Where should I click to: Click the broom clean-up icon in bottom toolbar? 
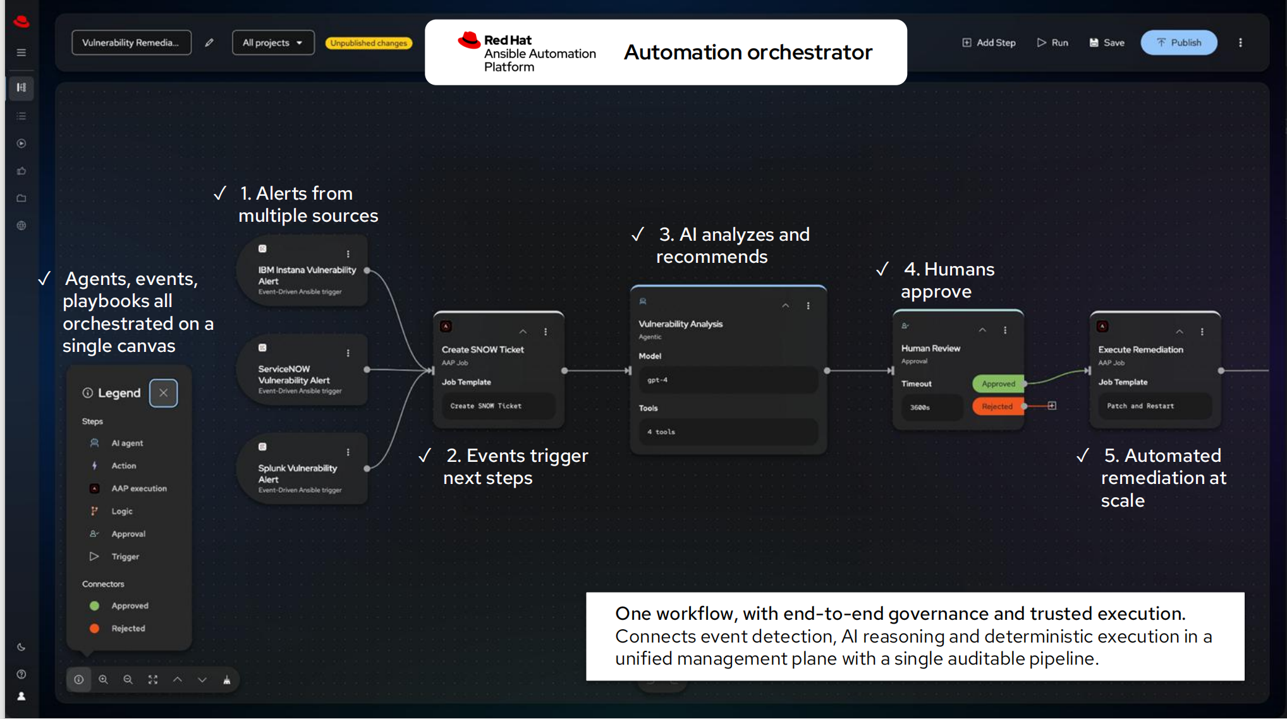pyautogui.click(x=227, y=680)
